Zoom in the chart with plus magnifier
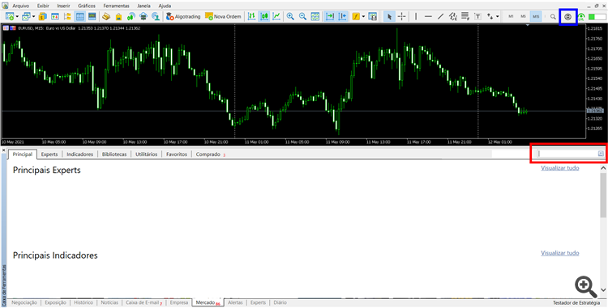The height and width of the screenshot is (308, 608). [x=290, y=17]
